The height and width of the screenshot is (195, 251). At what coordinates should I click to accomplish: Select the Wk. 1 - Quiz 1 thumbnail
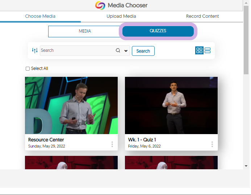pyautogui.click(x=171, y=105)
